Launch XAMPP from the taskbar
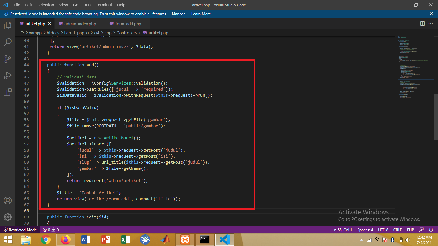Viewport: 438px width, 246px height. 185,239
